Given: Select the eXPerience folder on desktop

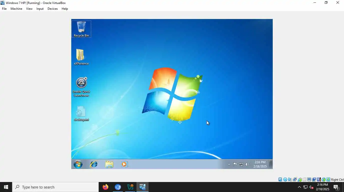Looking at the screenshot, I should pos(81,57).
